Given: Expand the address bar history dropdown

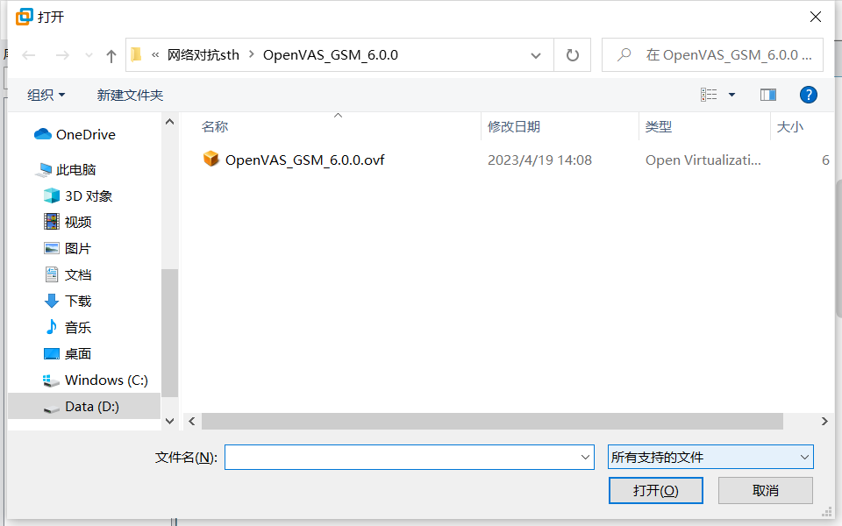Looking at the screenshot, I should tap(535, 55).
